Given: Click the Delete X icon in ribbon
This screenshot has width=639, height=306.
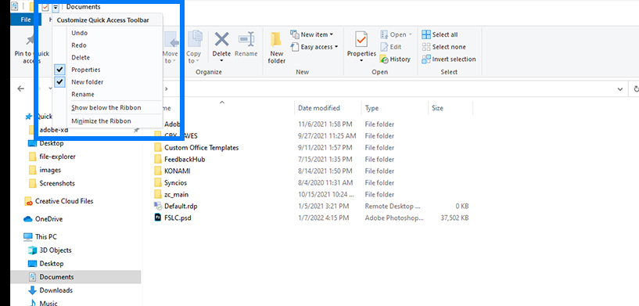Looking at the screenshot, I should 221,40.
